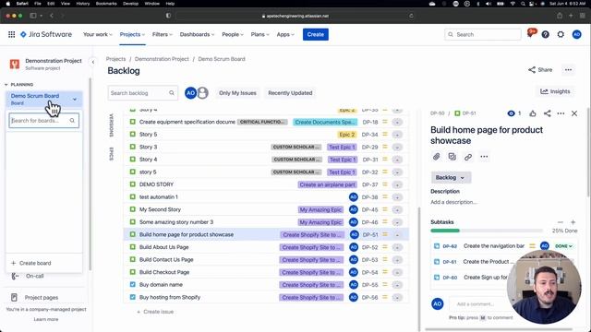Open the Backlog status dropdown in issue panel

[451, 177]
